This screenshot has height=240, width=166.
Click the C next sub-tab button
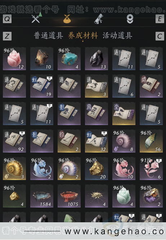point(160,36)
